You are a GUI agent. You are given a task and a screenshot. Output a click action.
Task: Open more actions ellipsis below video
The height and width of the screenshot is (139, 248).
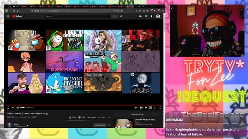pyautogui.click(x=109, y=117)
